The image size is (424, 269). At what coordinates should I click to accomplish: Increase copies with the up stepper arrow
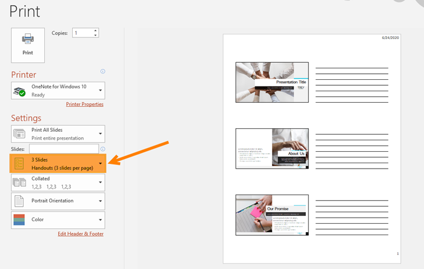coord(96,30)
